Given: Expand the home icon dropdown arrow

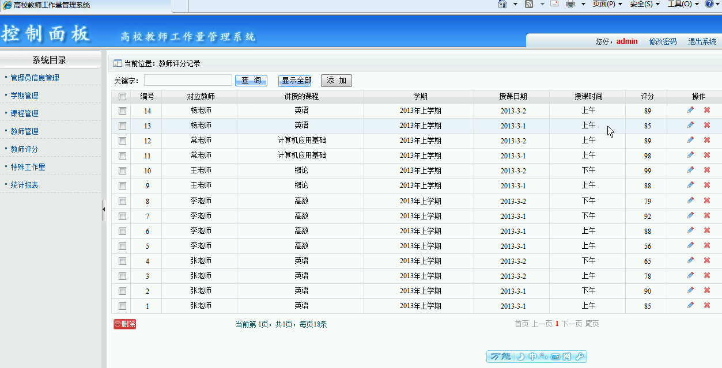Looking at the screenshot, I should [515, 4].
